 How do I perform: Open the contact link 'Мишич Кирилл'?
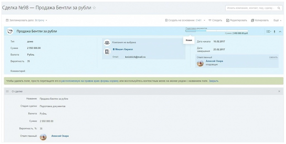pos(124,49)
